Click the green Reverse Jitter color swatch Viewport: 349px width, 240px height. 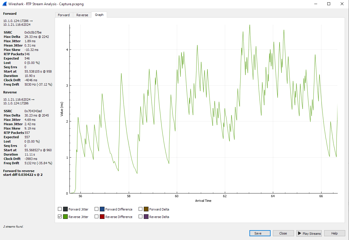click(x=65, y=216)
